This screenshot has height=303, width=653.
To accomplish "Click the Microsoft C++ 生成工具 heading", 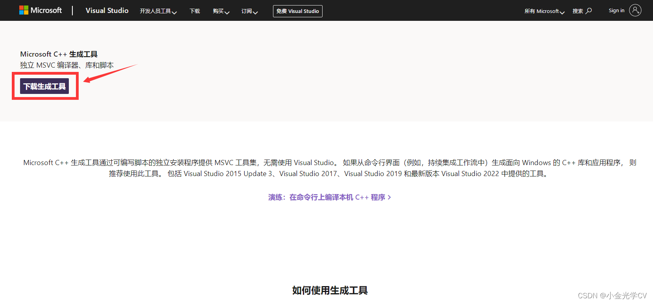I will click(x=59, y=54).
